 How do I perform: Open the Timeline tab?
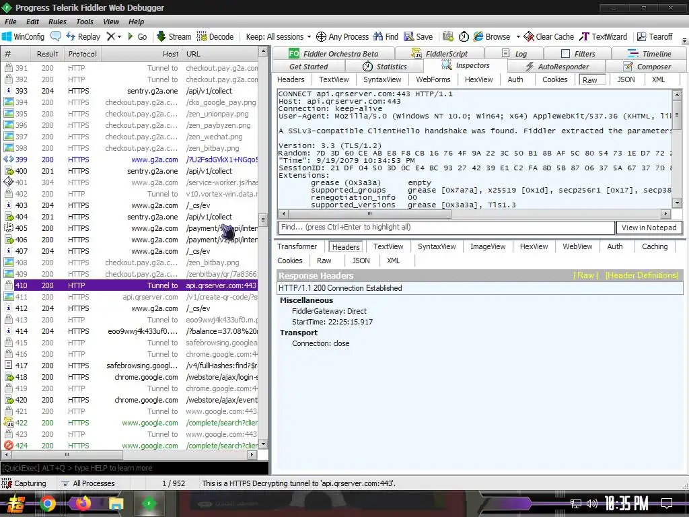(x=649, y=54)
